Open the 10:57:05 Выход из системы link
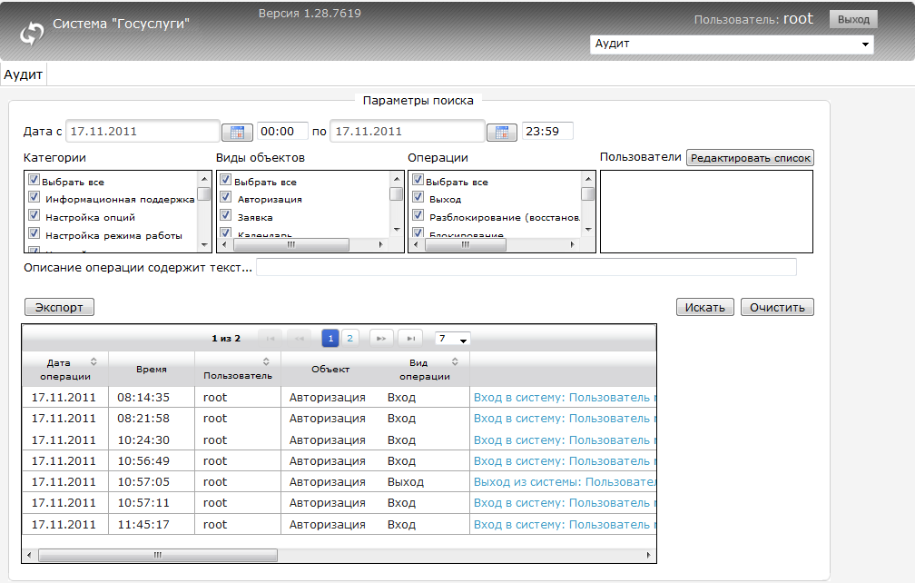Screen dimensions: 915x583 tap(564, 482)
